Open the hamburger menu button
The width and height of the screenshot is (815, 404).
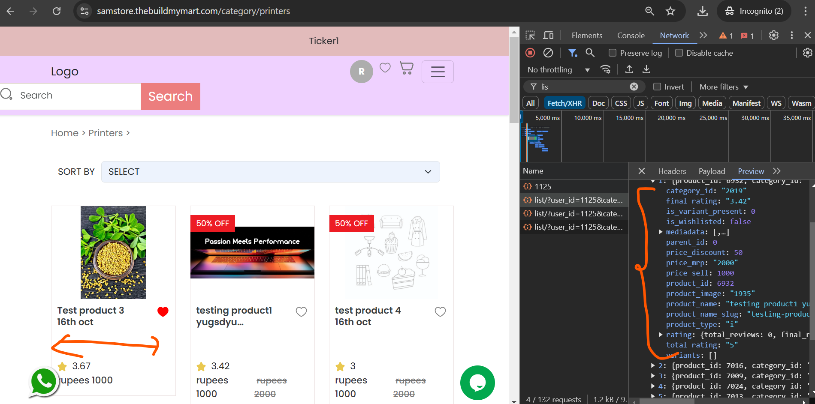click(438, 72)
